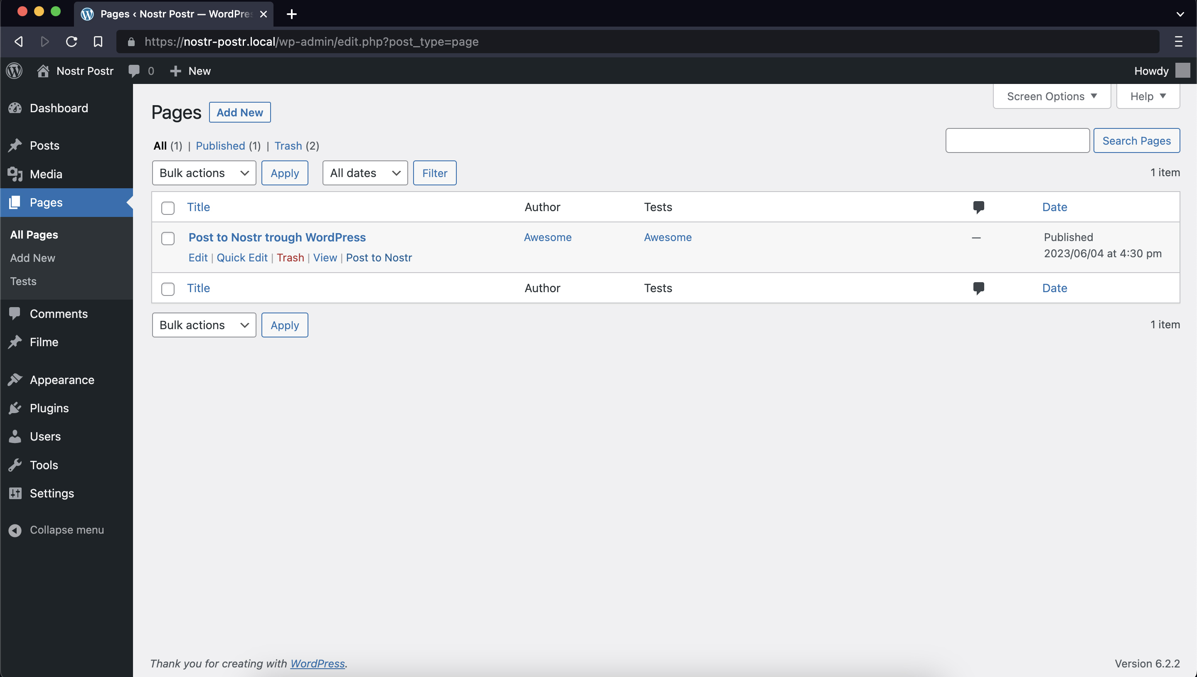The height and width of the screenshot is (677, 1197).
Task: Click the Appearance icon in sidebar
Action: click(16, 379)
